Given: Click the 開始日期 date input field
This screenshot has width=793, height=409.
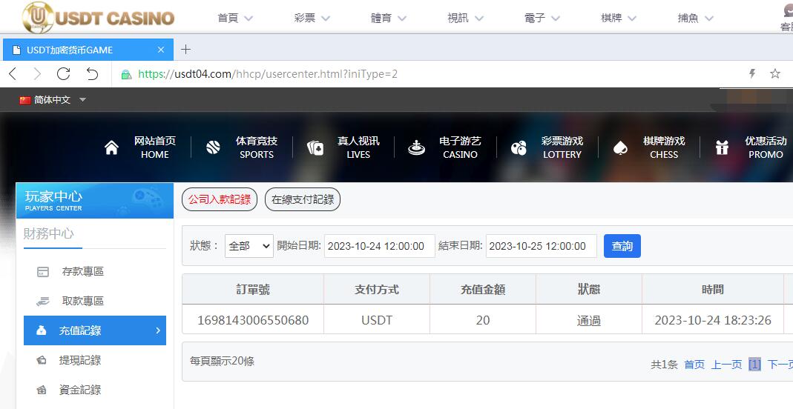Looking at the screenshot, I should [x=379, y=246].
